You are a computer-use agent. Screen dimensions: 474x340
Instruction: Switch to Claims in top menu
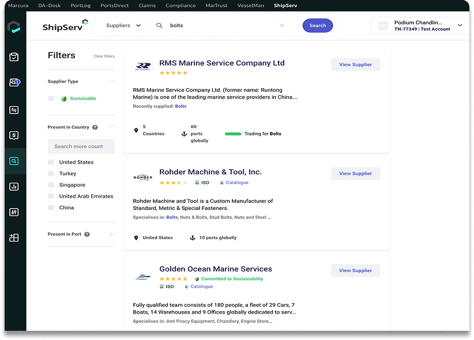tap(147, 5)
